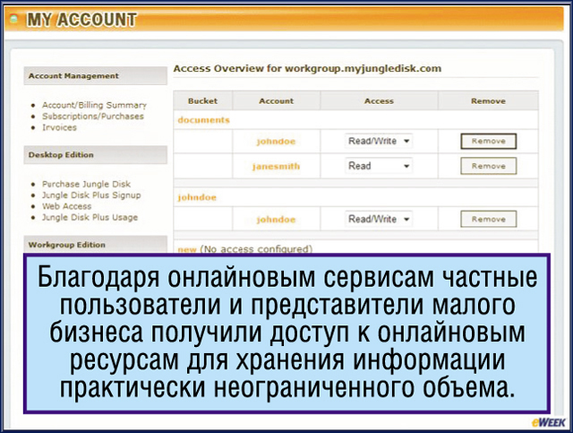Click the Account Management section header
The height and width of the screenshot is (433, 573).
tap(96, 76)
